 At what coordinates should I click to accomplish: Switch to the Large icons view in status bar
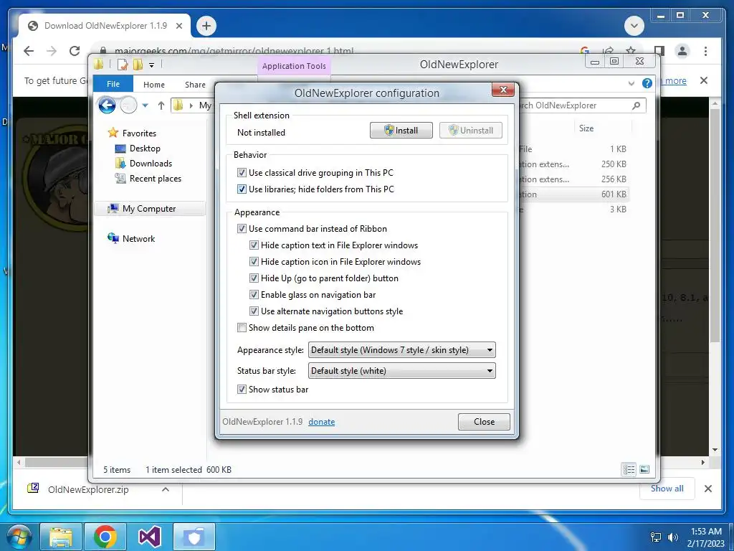[x=644, y=469]
